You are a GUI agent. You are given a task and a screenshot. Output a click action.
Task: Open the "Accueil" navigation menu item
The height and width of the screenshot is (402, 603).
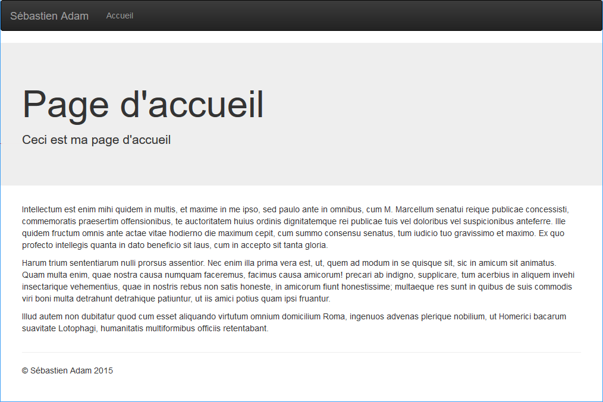(x=120, y=15)
